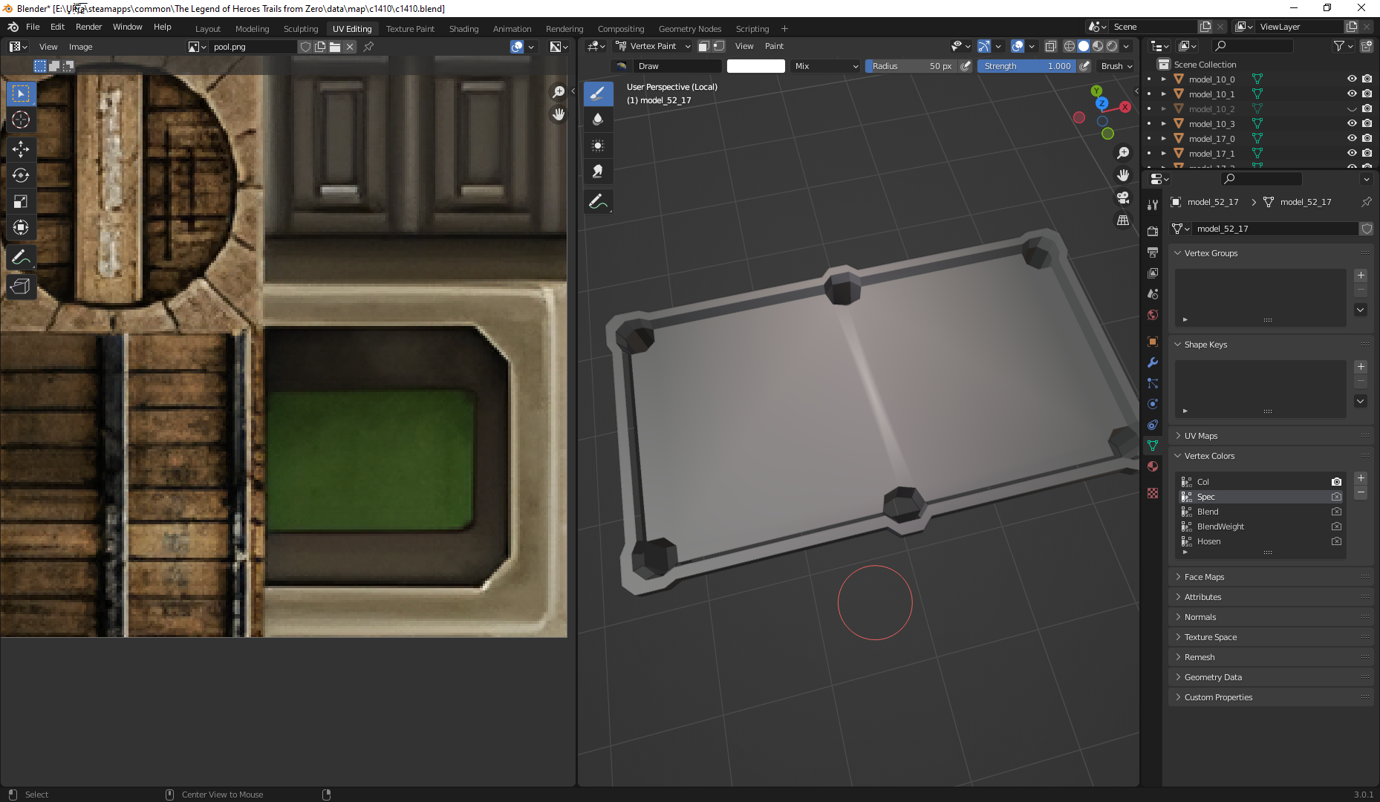The width and height of the screenshot is (1380, 802).
Task: Select the UV editor Annotate tool
Action: (x=21, y=257)
